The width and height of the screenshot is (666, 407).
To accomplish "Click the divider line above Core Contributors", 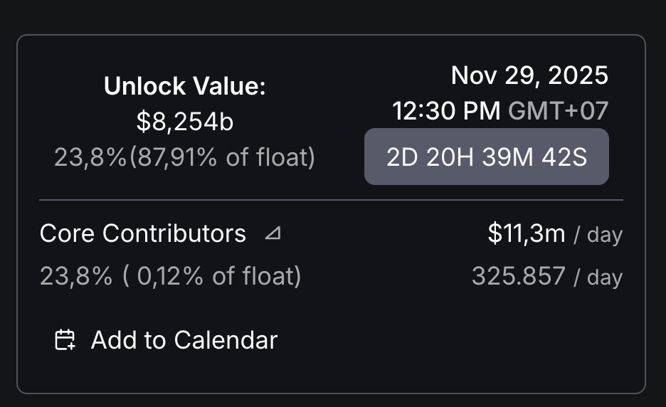I will (332, 200).
